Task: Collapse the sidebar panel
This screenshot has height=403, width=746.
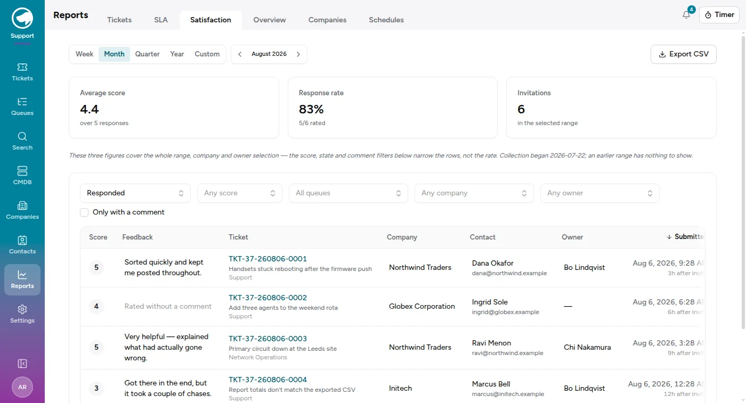Action: coord(22,364)
